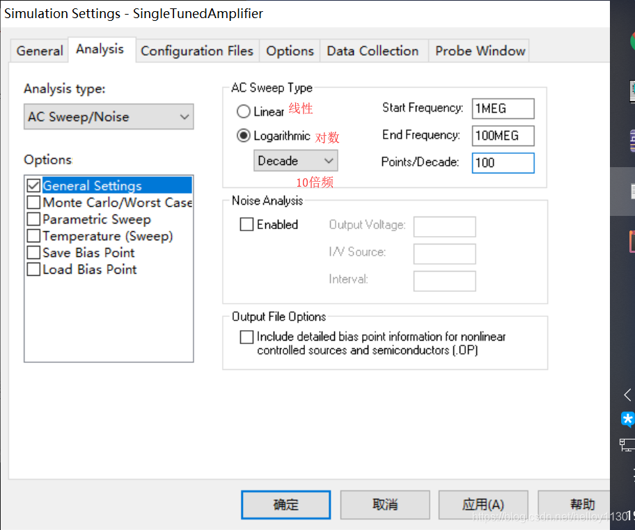Screen dimensions: 635x530
Task: Click the 确定 (OK) button
Action: (x=286, y=504)
